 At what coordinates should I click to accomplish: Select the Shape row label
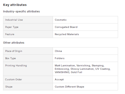pyautogui.click(x=9, y=87)
